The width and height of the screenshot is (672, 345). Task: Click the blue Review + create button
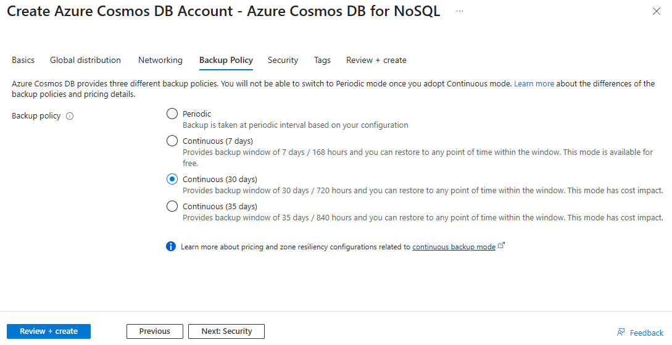pos(49,331)
